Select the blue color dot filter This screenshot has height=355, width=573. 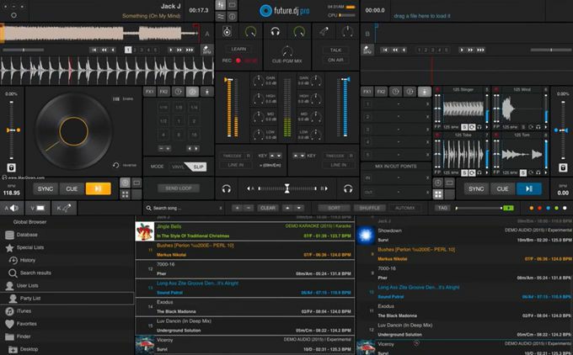[x=549, y=208]
